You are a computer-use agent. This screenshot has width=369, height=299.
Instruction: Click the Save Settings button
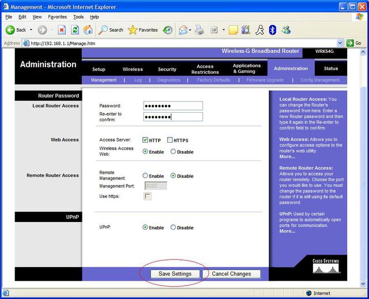(175, 274)
